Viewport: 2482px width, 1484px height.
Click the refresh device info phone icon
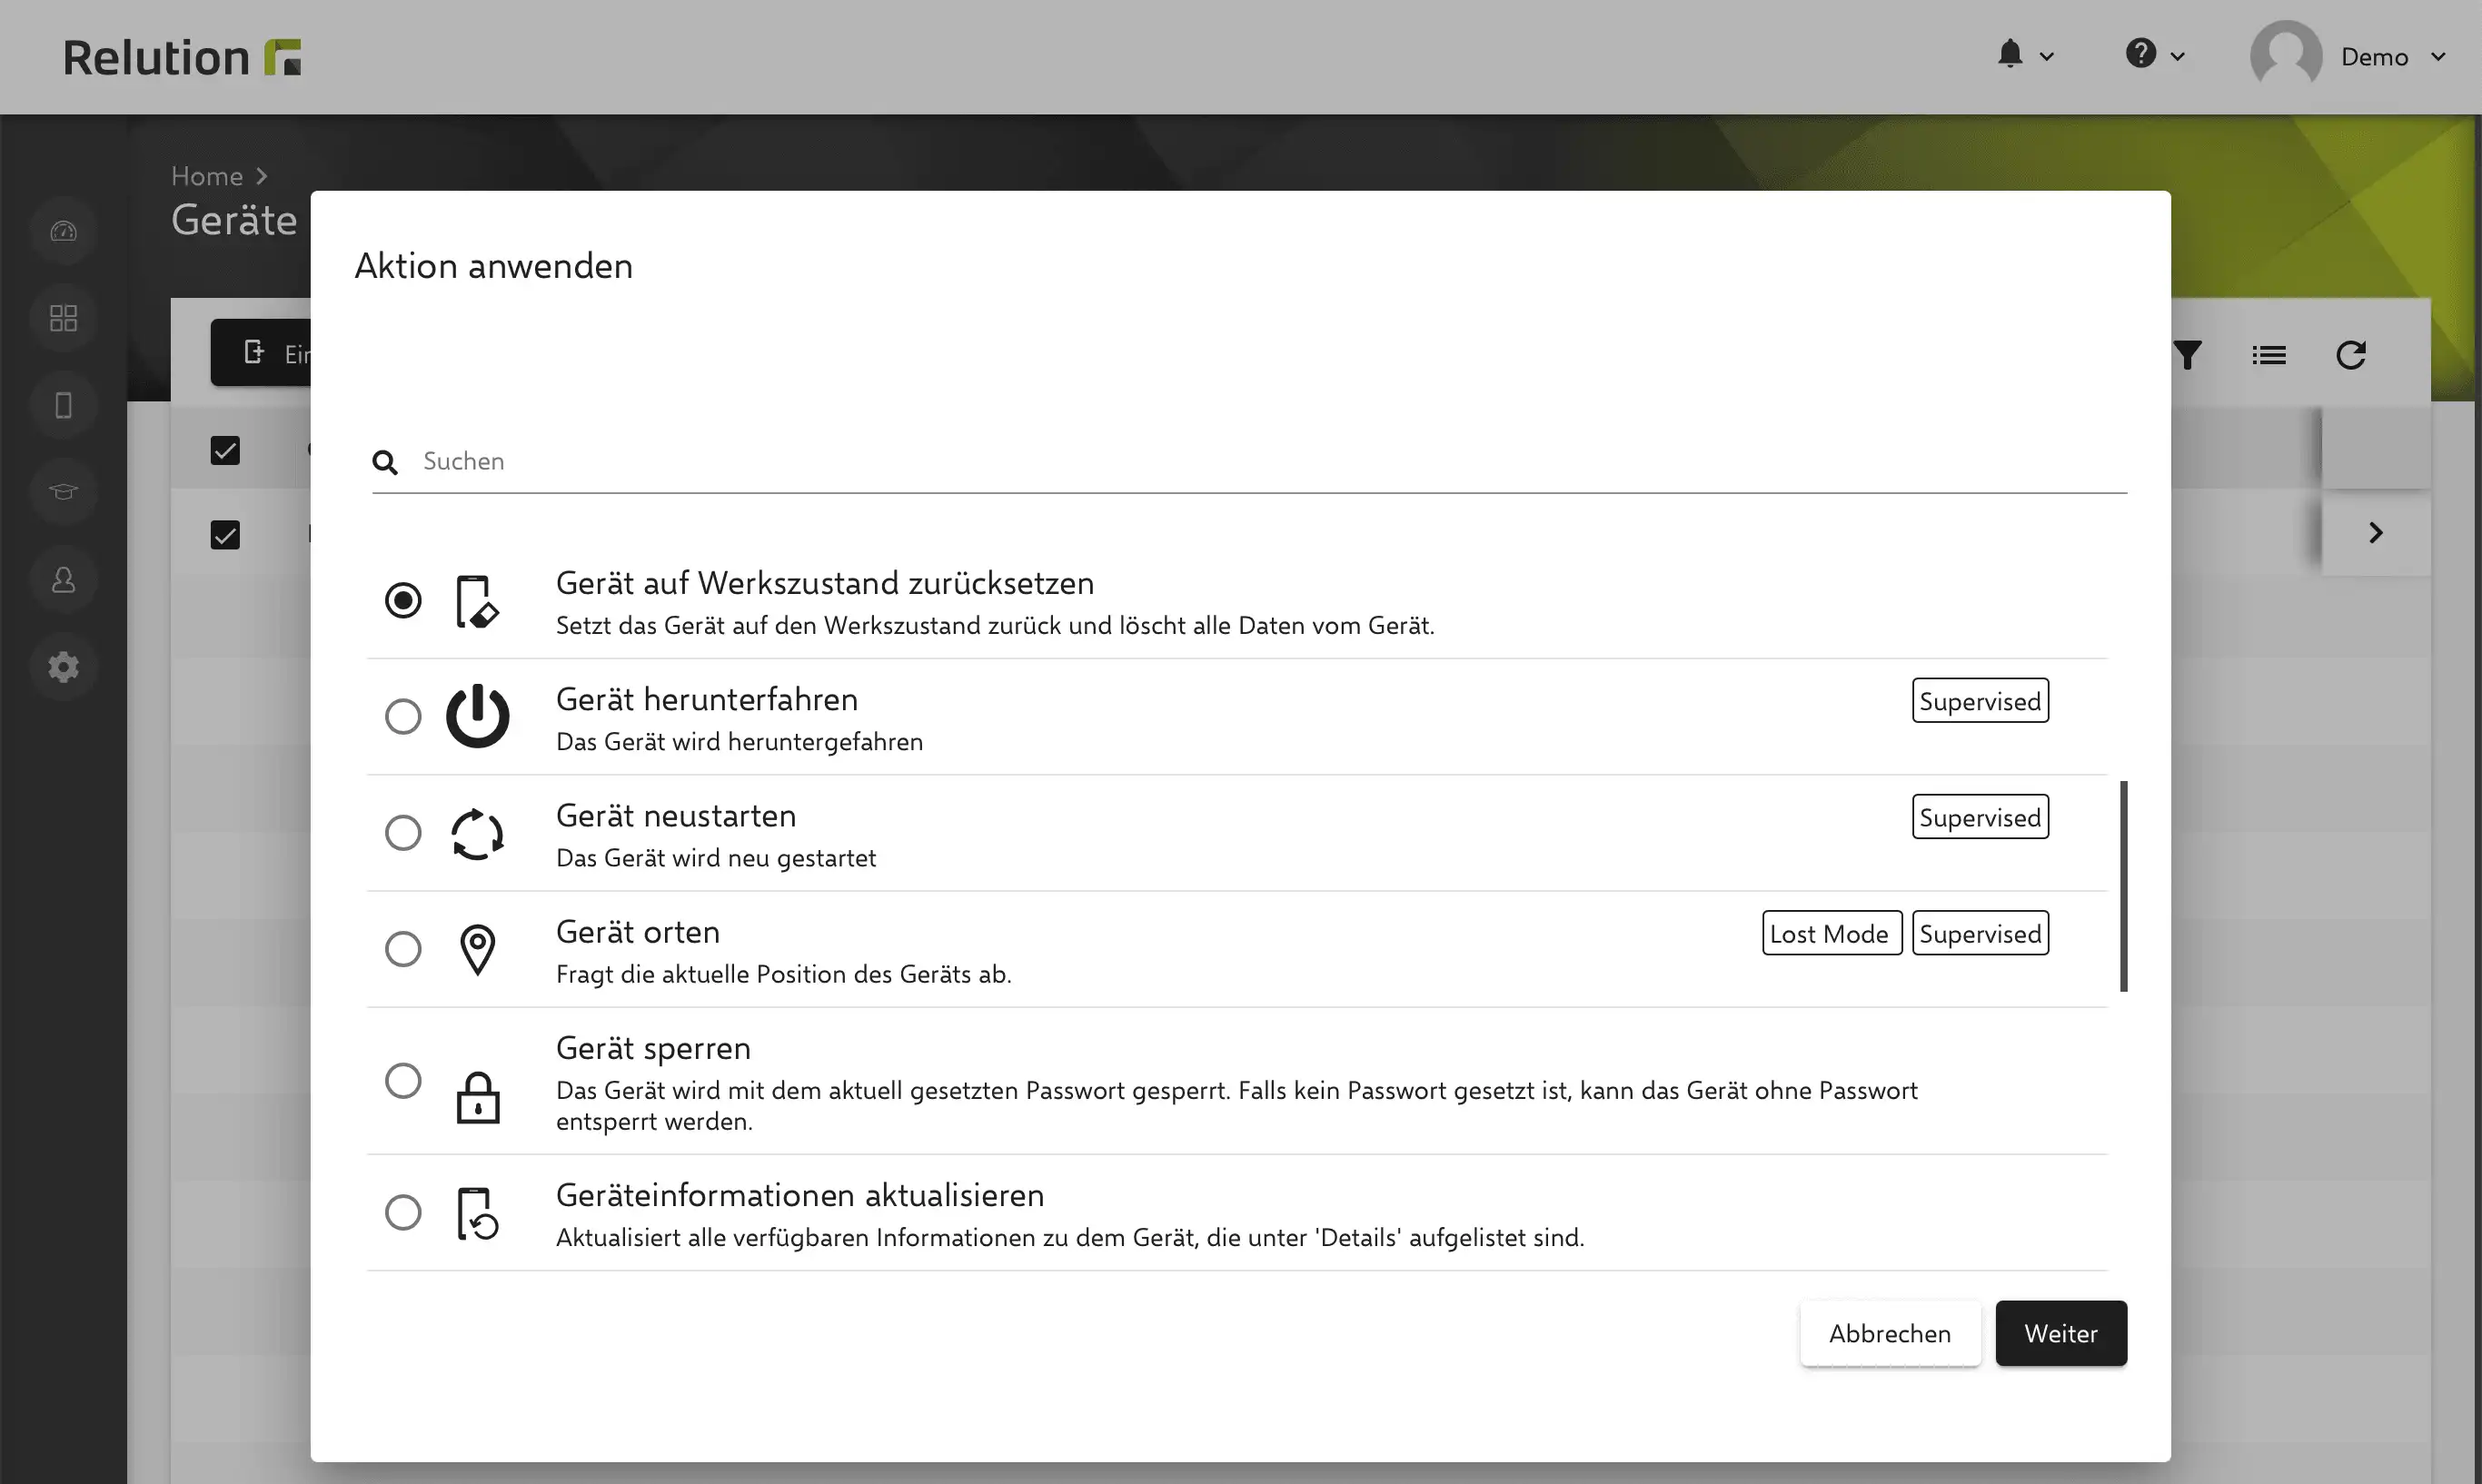478,1214
